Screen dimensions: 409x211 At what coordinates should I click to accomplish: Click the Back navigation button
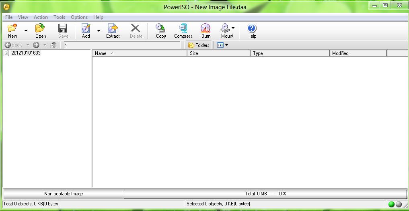pos(13,45)
